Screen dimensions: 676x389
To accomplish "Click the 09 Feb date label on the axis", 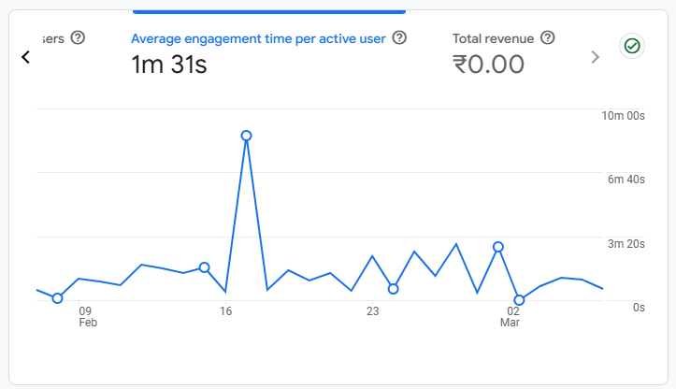I will point(88,317).
